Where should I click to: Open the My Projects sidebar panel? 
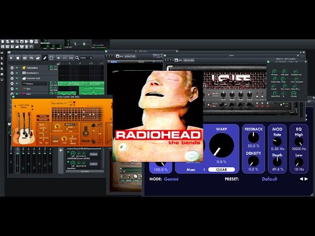click(2, 58)
